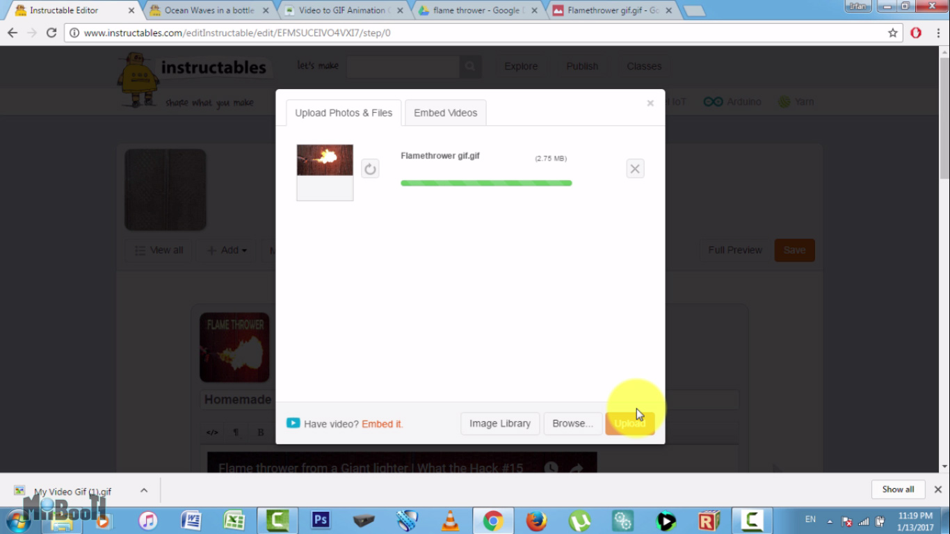
Task: Switch to the Upload Photos & Files tab
Action: coord(344,113)
